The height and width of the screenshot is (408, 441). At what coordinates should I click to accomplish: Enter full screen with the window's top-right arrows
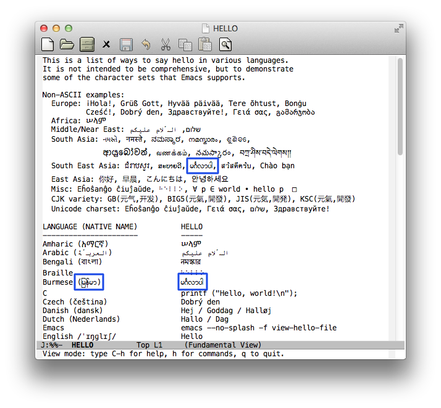398,28
